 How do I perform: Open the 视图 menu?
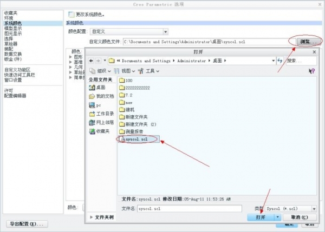point(125,71)
